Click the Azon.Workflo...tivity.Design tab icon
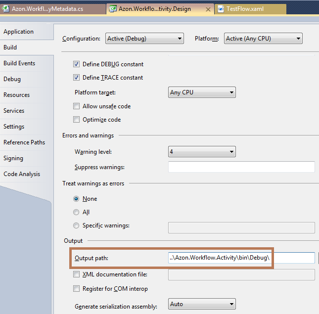Screen dimensions: 319x314 [x=113, y=9]
